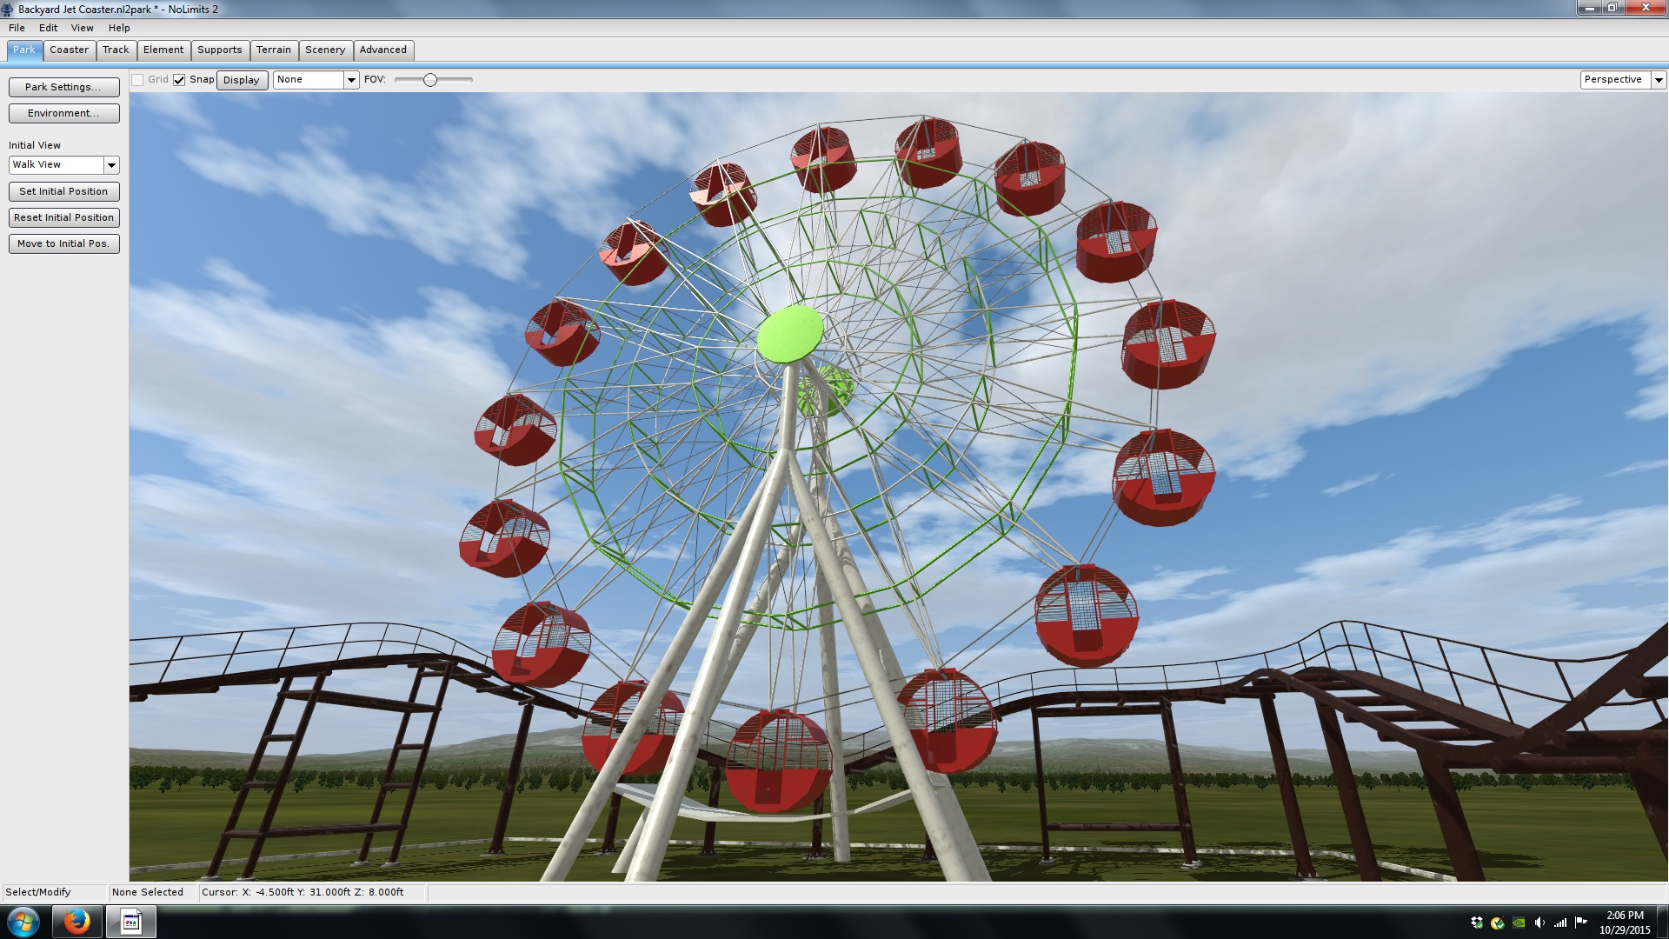Open the None dropdown list
The width and height of the screenshot is (1669, 939).
[x=351, y=80]
